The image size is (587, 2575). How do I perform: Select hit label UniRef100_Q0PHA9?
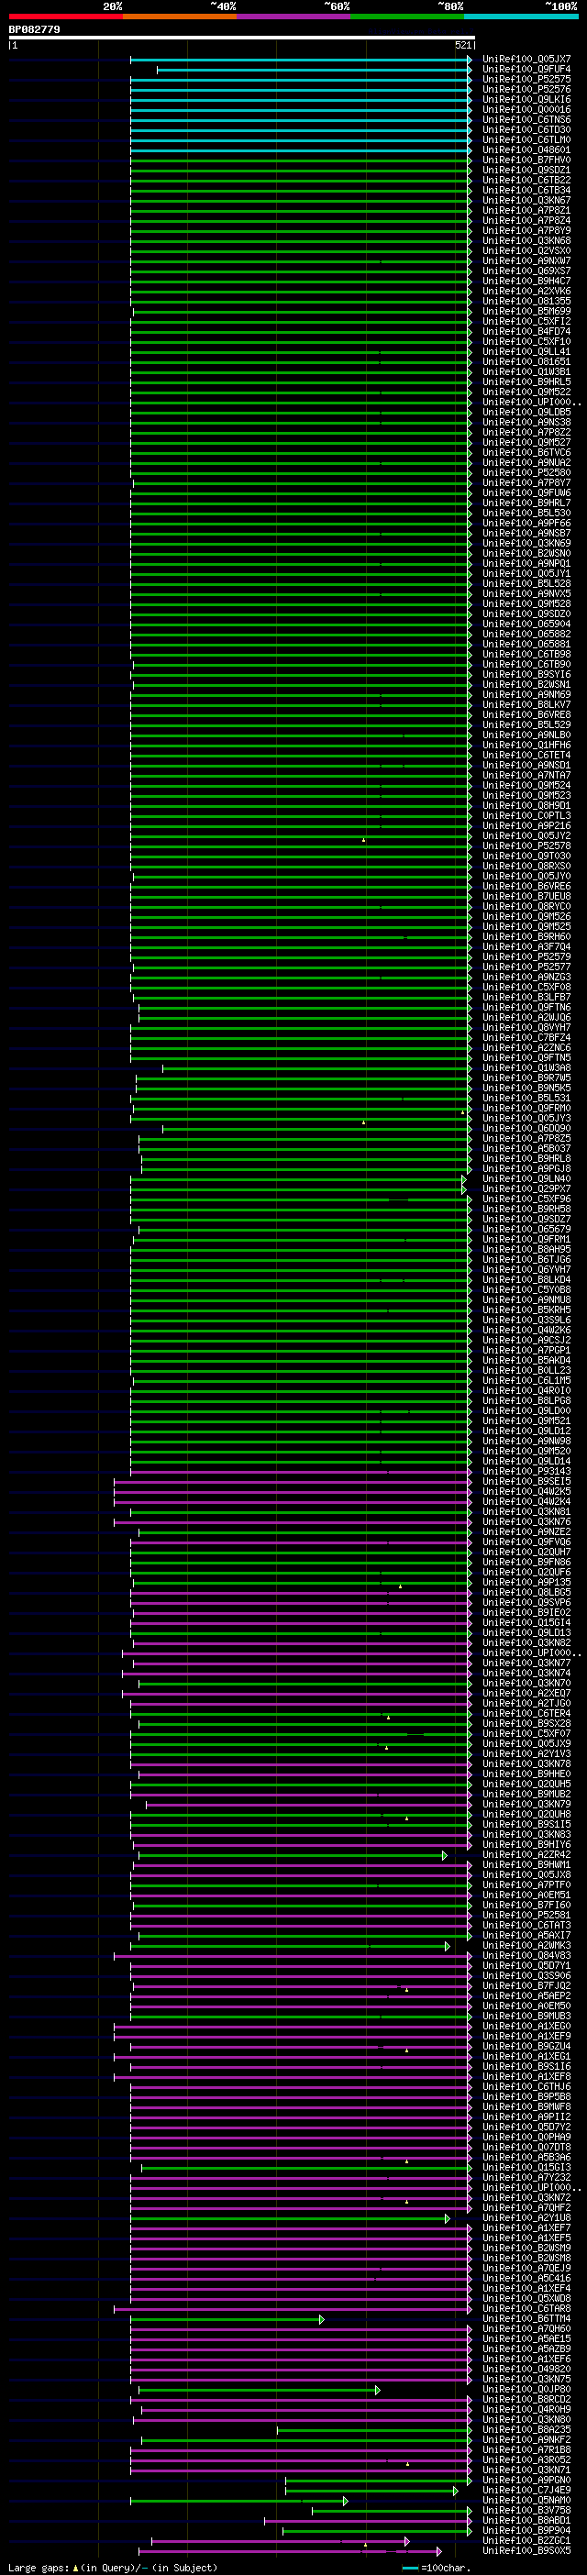[527, 2138]
